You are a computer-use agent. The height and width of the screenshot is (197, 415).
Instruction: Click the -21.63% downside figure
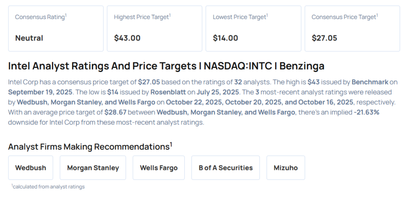pyautogui.click(x=366, y=112)
